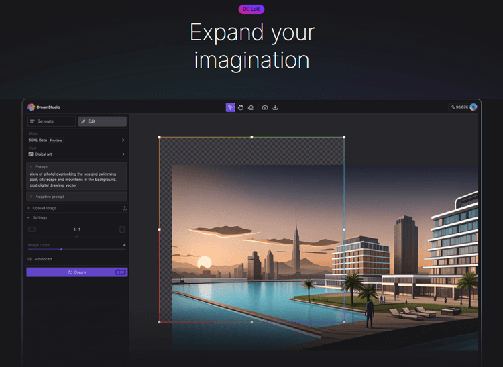Select the arrow pointer tool

click(230, 107)
